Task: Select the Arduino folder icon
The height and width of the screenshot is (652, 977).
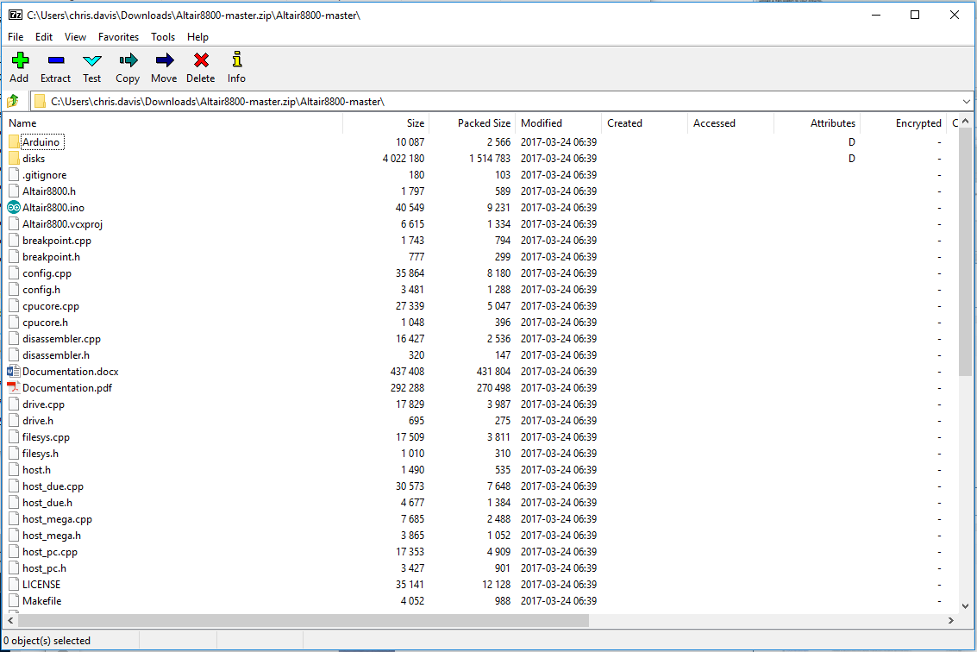Action: [x=15, y=142]
